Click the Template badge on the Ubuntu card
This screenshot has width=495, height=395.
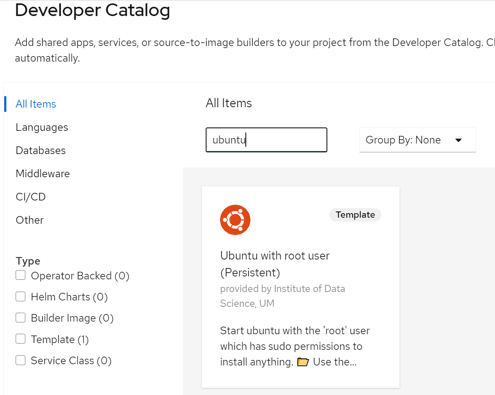(x=355, y=215)
